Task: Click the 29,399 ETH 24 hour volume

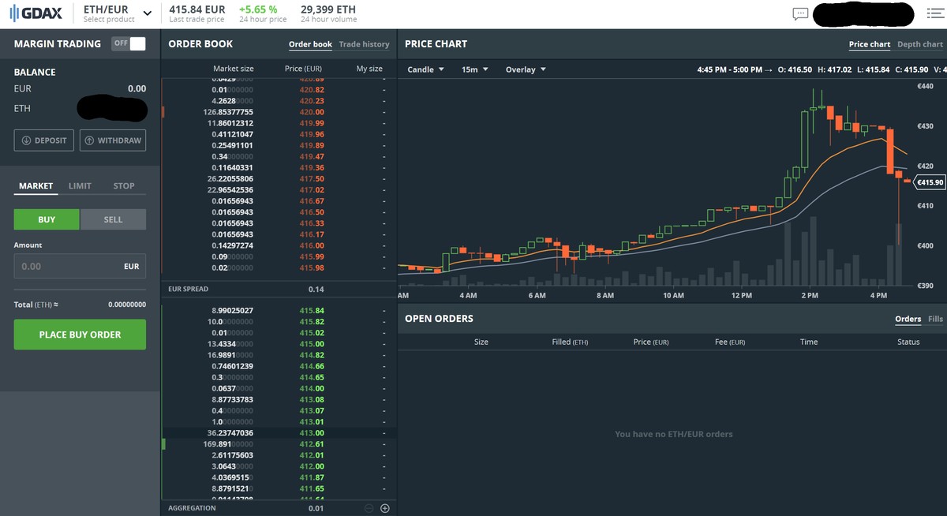Action: pos(328,9)
